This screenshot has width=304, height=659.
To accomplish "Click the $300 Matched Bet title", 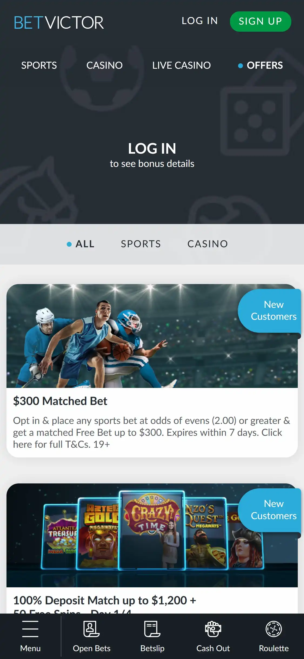I will [60, 401].
